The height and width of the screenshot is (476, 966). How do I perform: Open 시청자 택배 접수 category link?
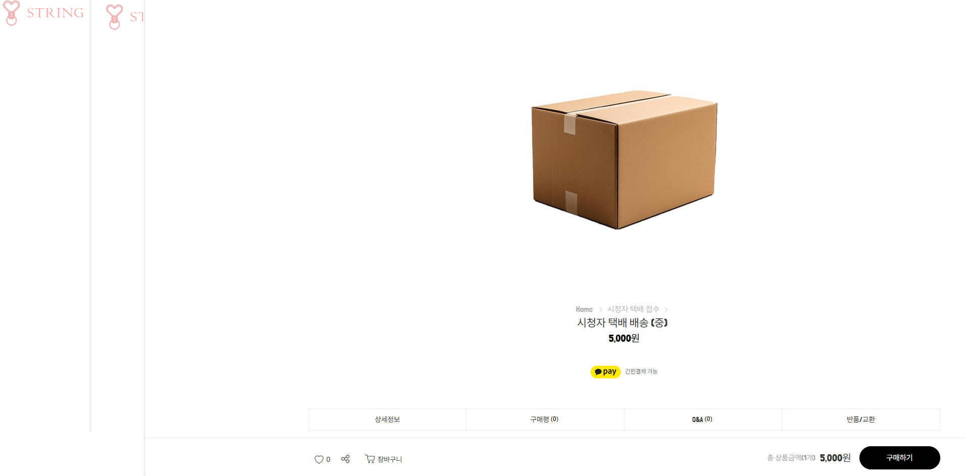click(x=633, y=309)
